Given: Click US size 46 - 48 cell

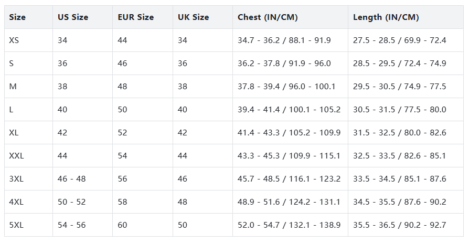Looking at the screenshot, I should 71,179.
